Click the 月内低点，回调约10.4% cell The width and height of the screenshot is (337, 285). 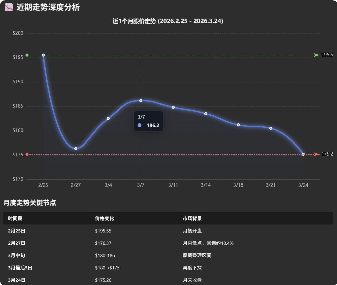pyautogui.click(x=208, y=243)
